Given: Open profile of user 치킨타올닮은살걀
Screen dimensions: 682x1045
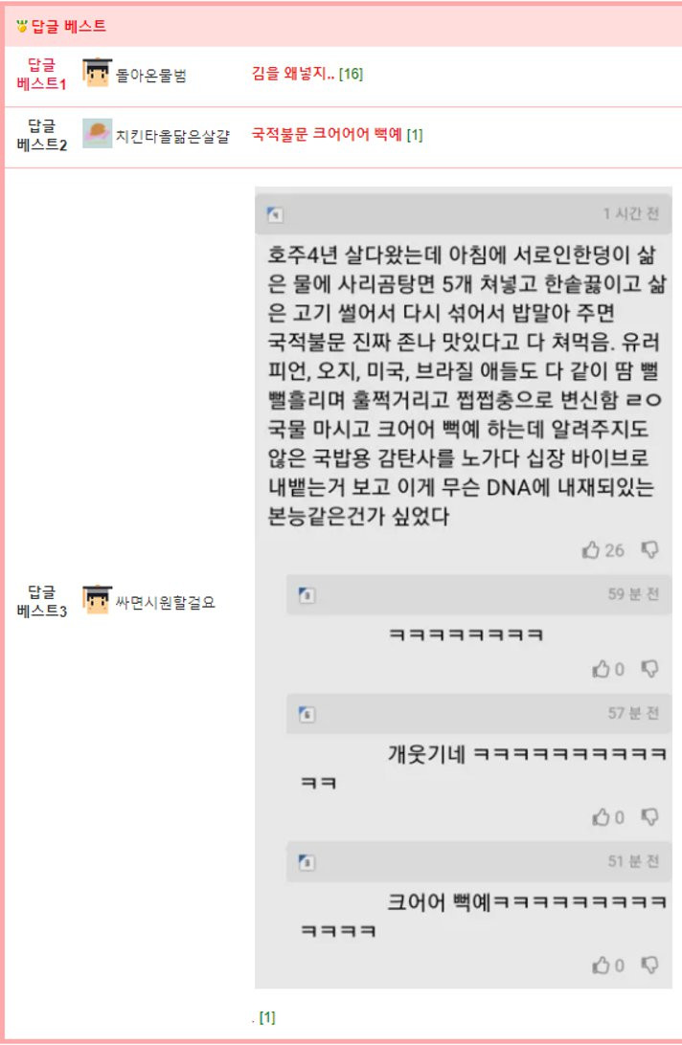Looking at the screenshot, I should 172,136.
